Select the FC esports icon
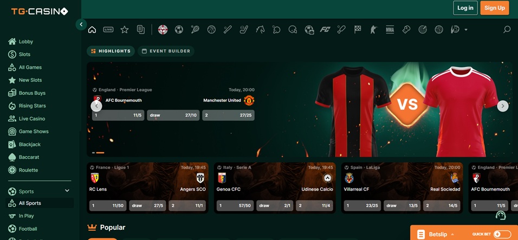The height and width of the screenshot is (240, 518). [325, 30]
